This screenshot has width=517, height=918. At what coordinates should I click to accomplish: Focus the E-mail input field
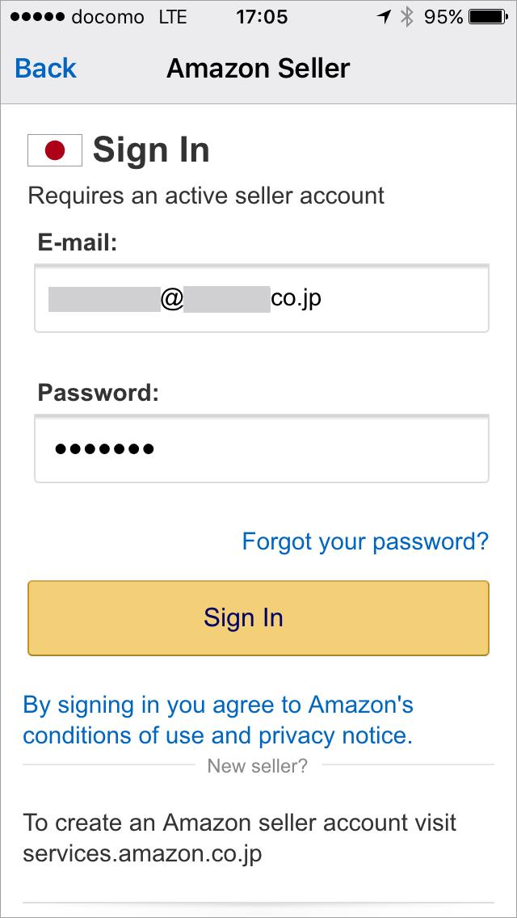262,299
